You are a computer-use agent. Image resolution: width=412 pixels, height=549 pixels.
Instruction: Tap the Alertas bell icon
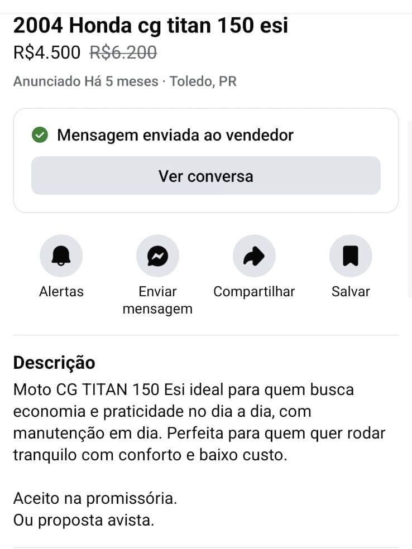click(61, 256)
